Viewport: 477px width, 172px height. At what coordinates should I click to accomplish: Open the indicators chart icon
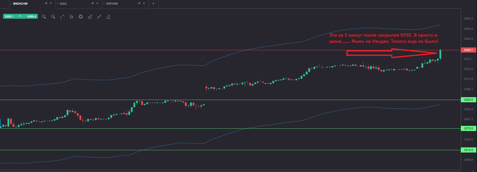pos(90,17)
